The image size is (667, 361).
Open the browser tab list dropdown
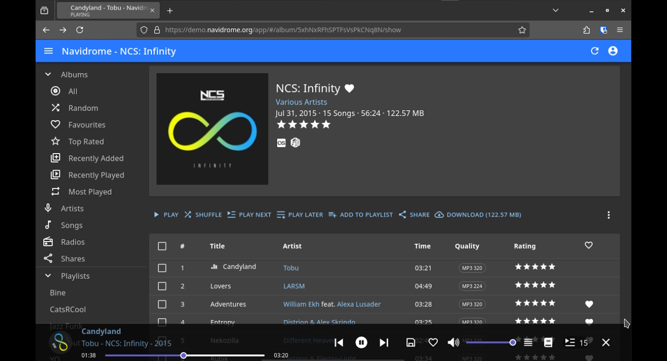(555, 10)
